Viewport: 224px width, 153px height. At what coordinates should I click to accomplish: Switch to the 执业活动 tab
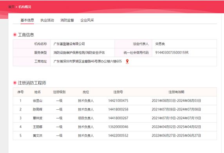click(47, 20)
